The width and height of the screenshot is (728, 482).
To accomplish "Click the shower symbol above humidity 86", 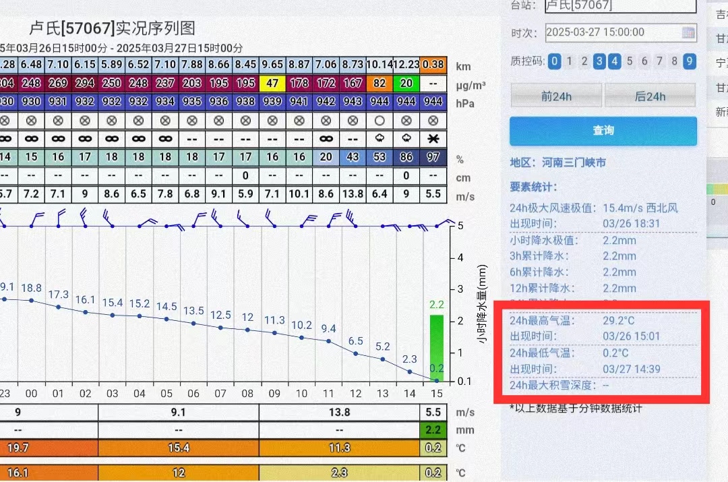I will 406,138.
